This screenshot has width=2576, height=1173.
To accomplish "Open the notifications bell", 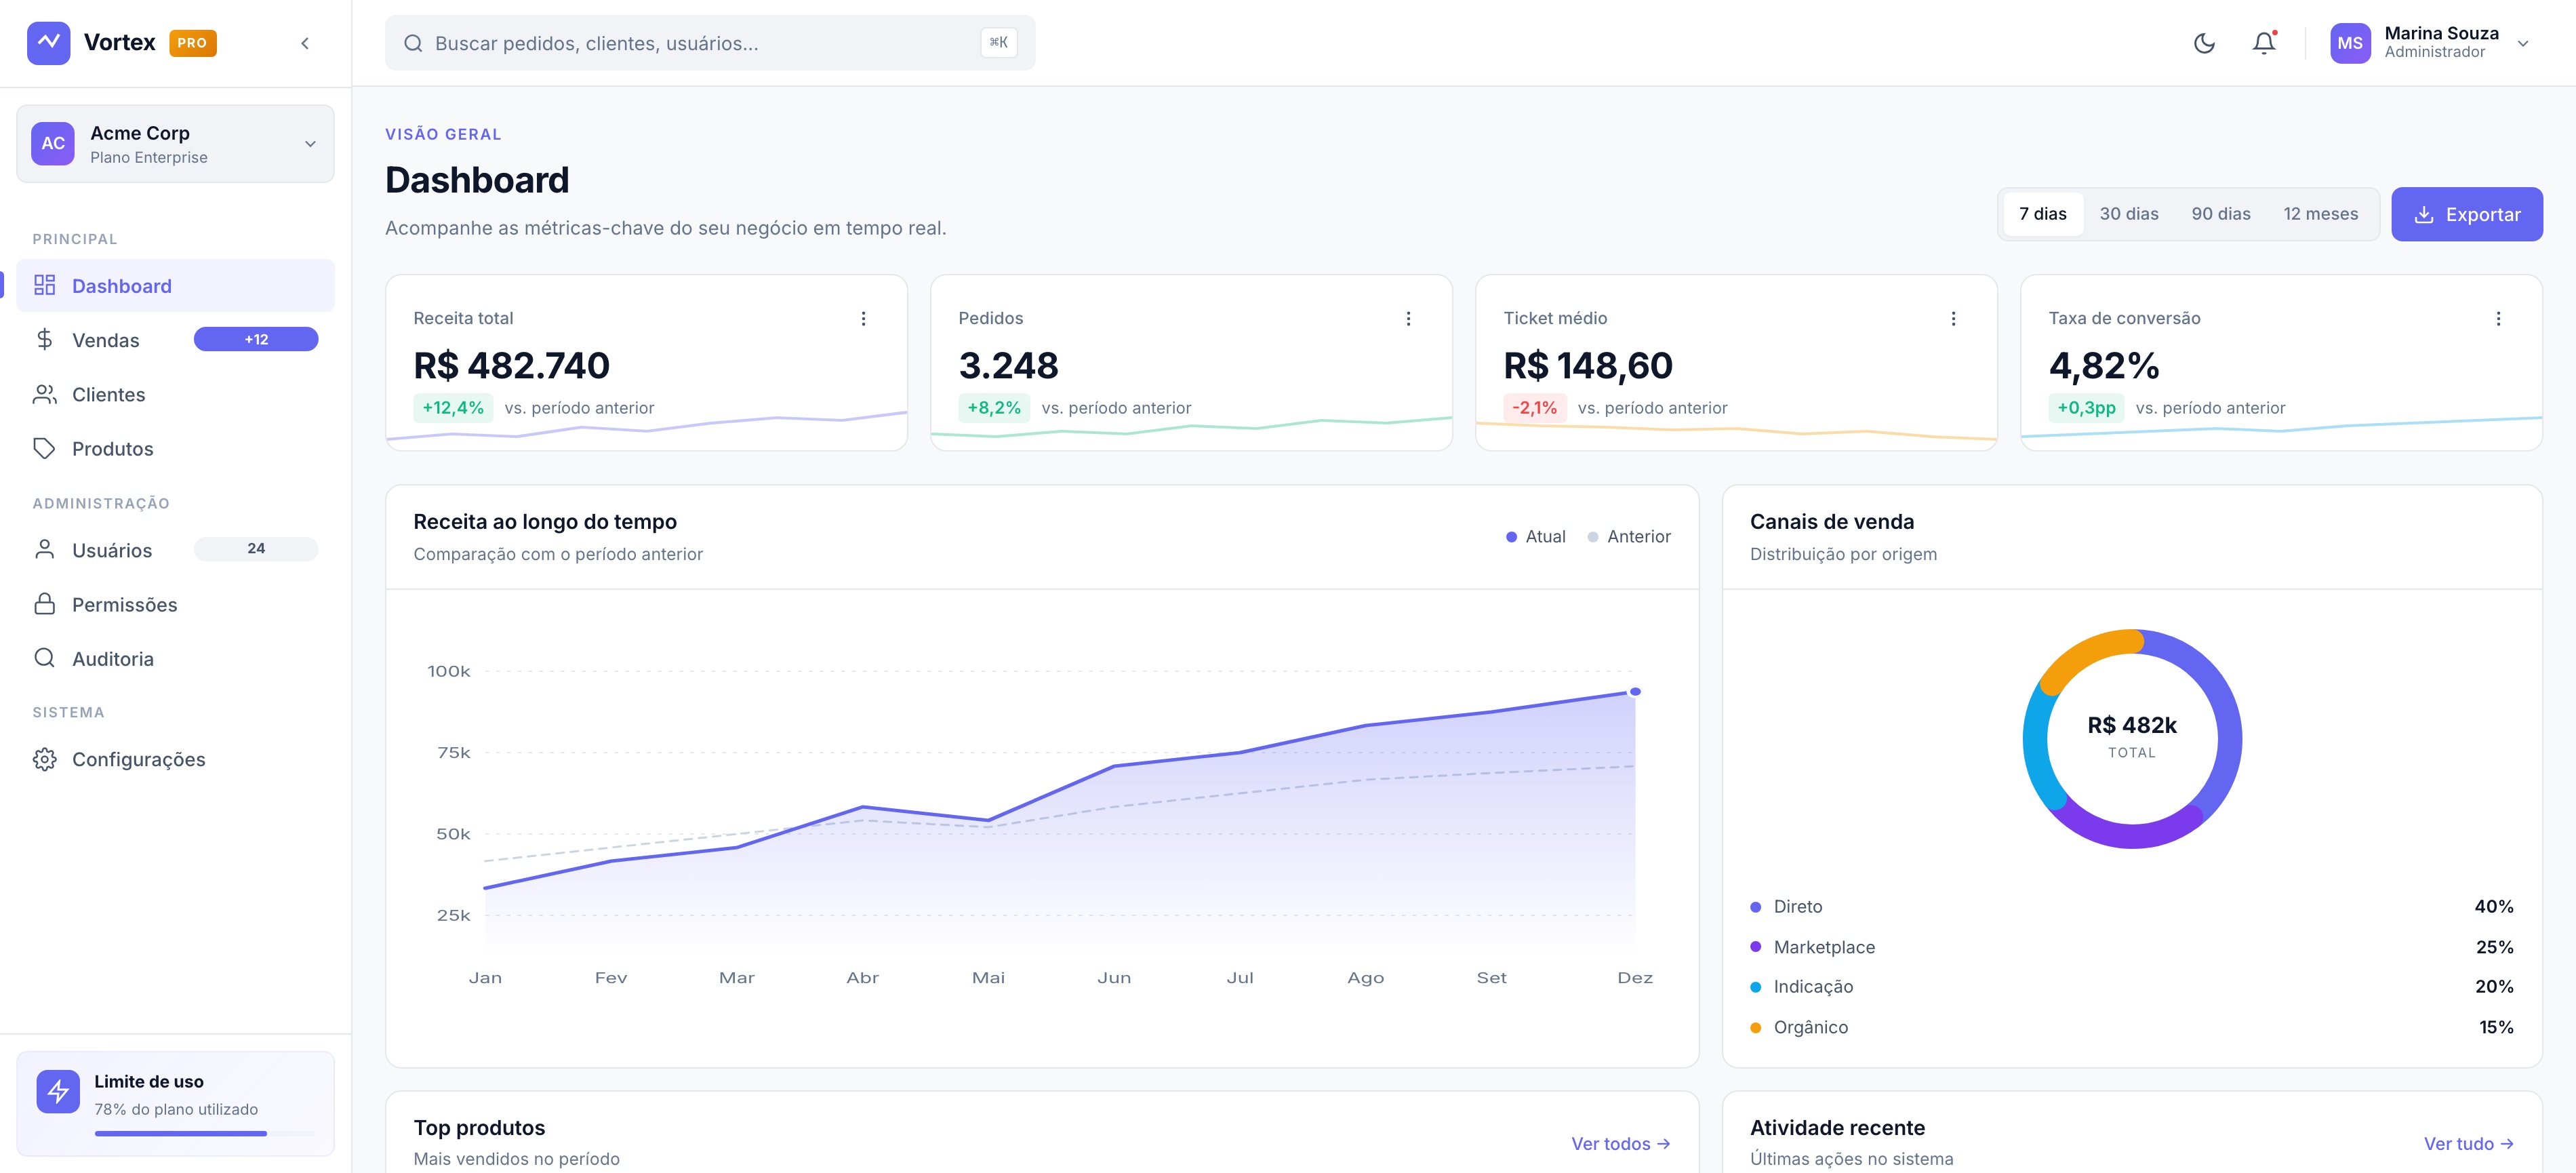I will (2264, 43).
